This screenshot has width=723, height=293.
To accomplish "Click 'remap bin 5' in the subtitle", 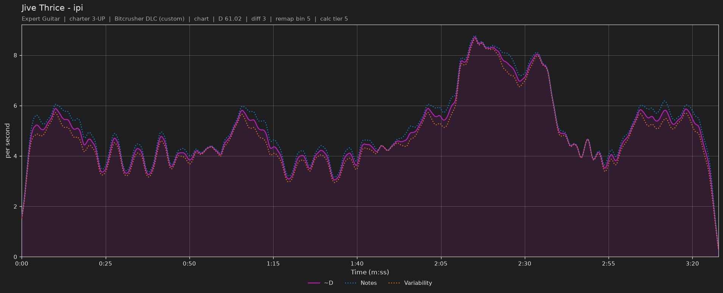I will 293,19.
